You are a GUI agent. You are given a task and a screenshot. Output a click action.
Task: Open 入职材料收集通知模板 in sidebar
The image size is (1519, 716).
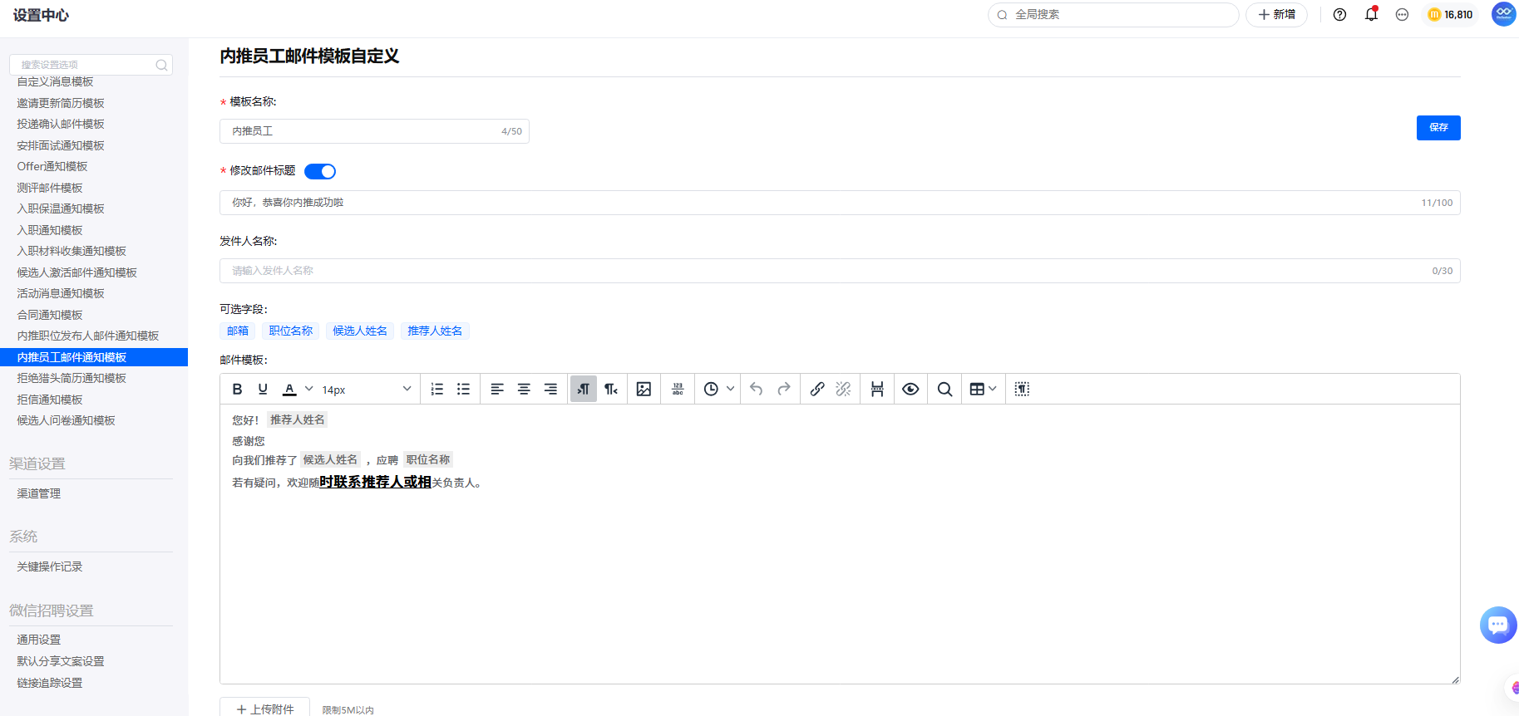72,251
